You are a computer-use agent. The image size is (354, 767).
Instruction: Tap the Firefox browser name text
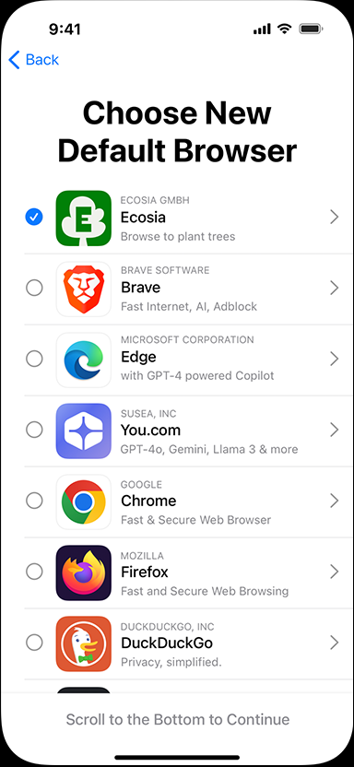[x=145, y=572]
